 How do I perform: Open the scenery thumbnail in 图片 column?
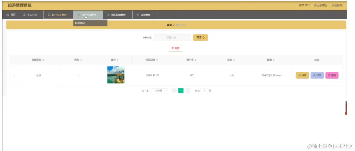click(116, 75)
